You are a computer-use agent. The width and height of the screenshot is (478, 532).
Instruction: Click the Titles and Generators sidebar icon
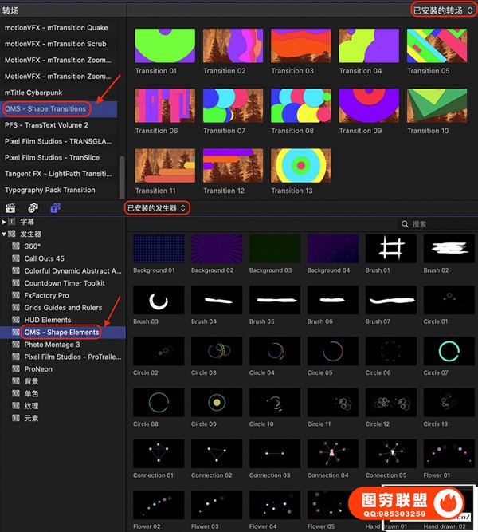(x=56, y=207)
